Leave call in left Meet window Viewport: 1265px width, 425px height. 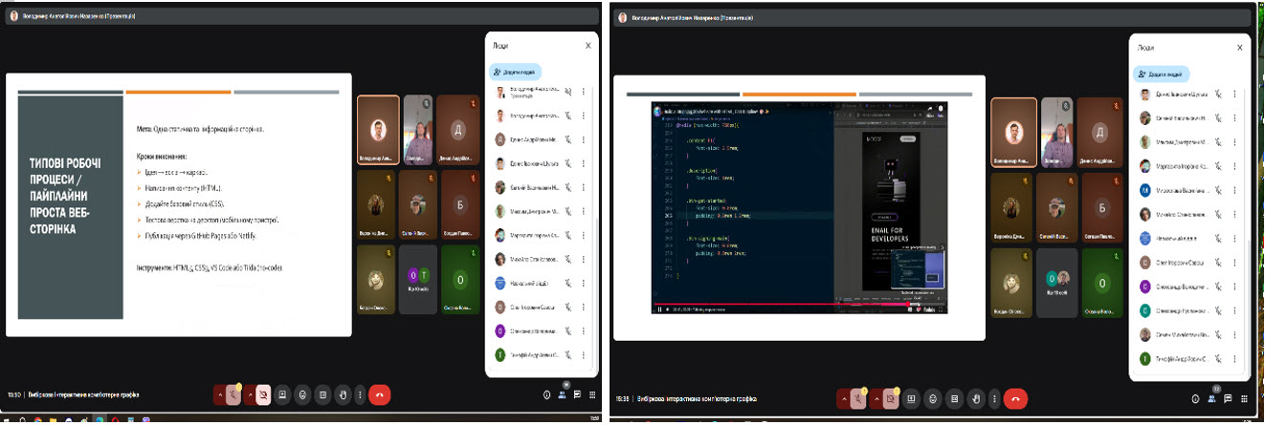[379, 394]
